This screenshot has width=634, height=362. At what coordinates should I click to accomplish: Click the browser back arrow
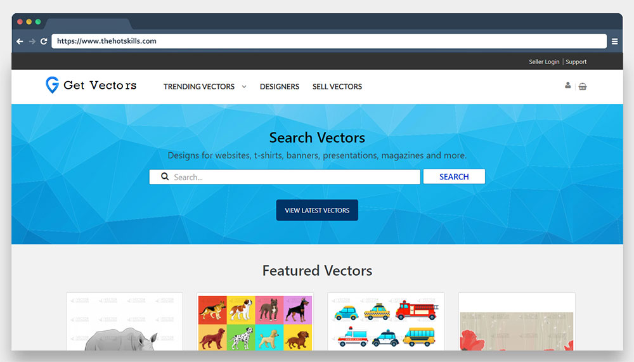pos(20,41)
